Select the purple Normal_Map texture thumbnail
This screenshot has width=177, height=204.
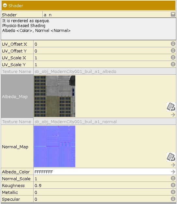54,146
